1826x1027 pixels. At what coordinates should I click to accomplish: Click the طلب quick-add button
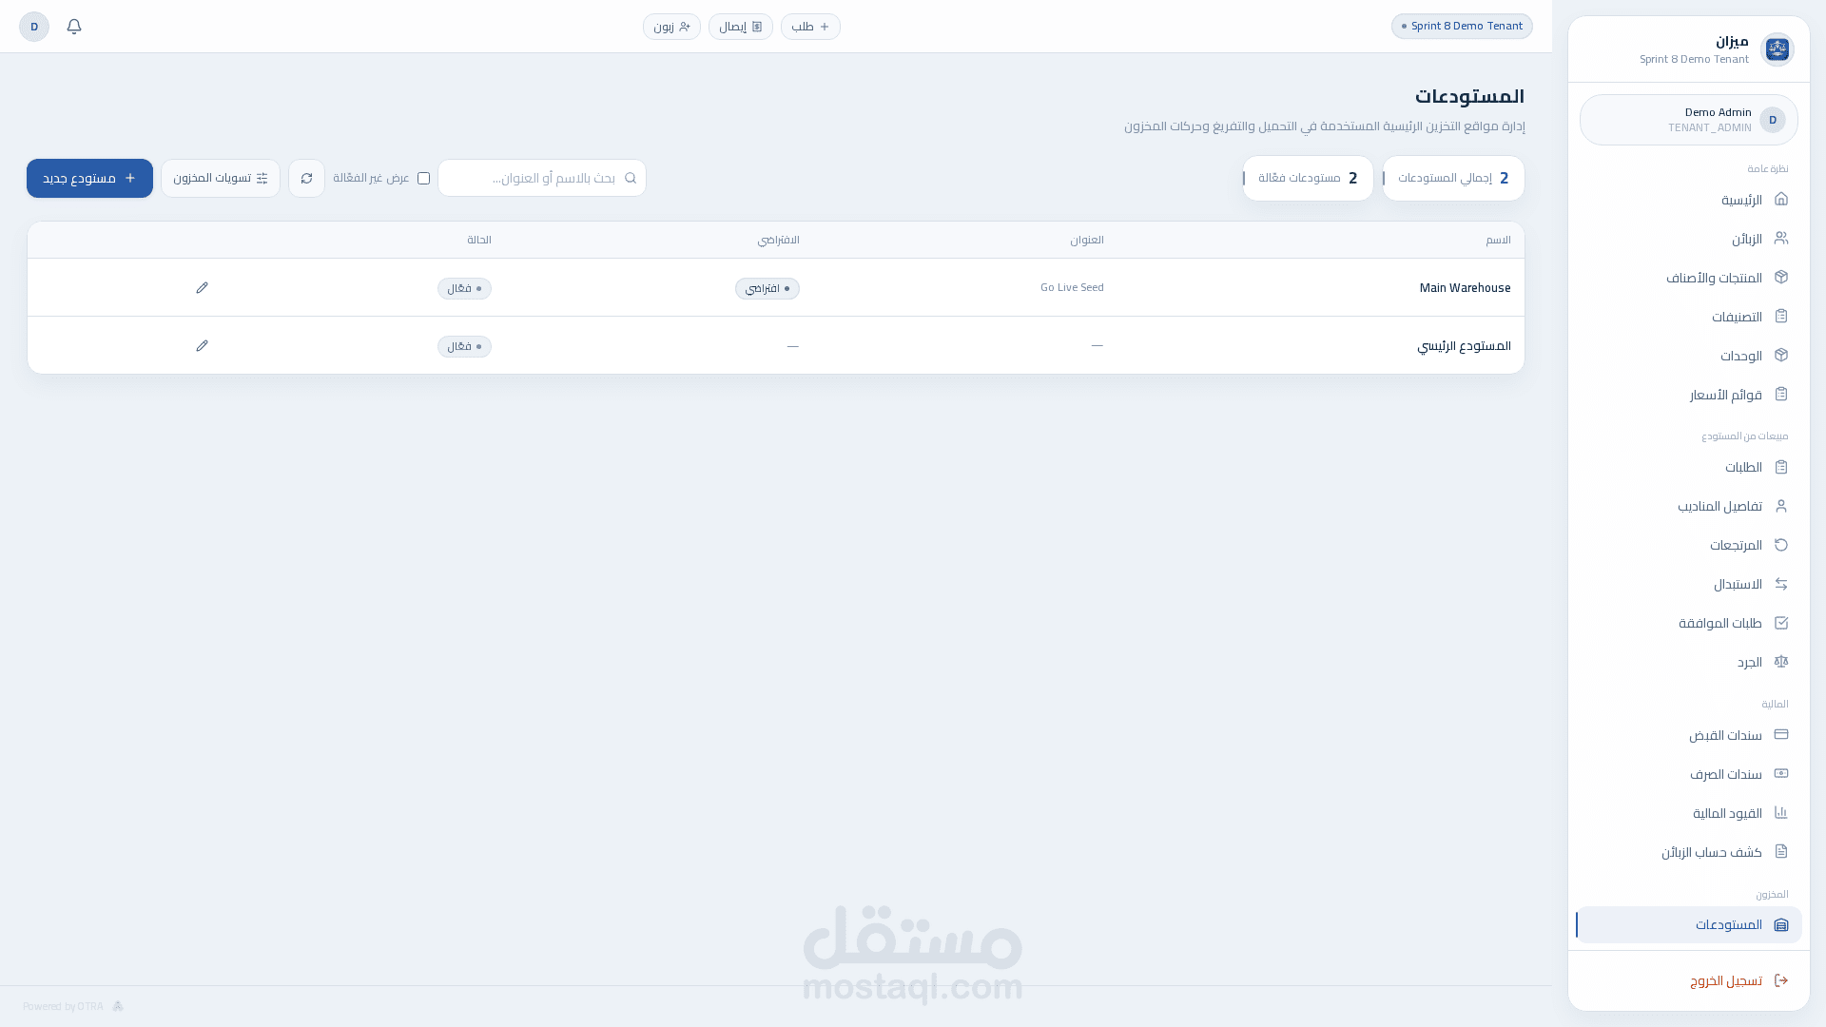(x=810, y=27)
